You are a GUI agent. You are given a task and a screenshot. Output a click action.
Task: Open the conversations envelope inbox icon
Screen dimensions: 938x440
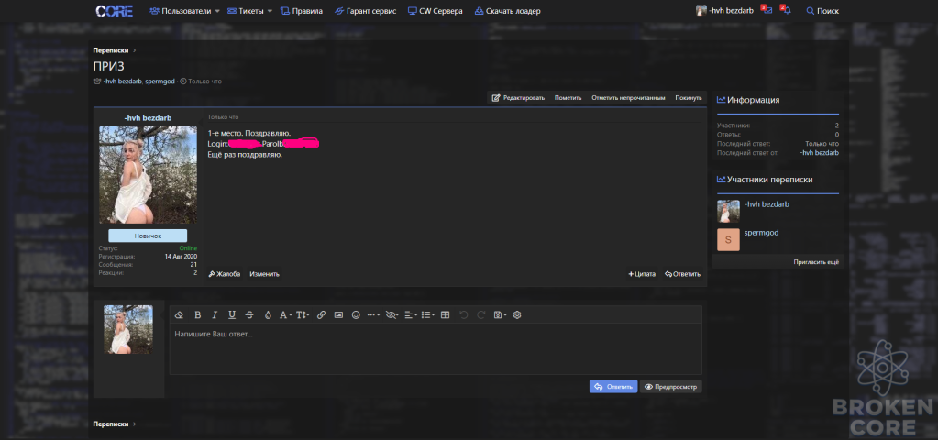click(767, 11)
